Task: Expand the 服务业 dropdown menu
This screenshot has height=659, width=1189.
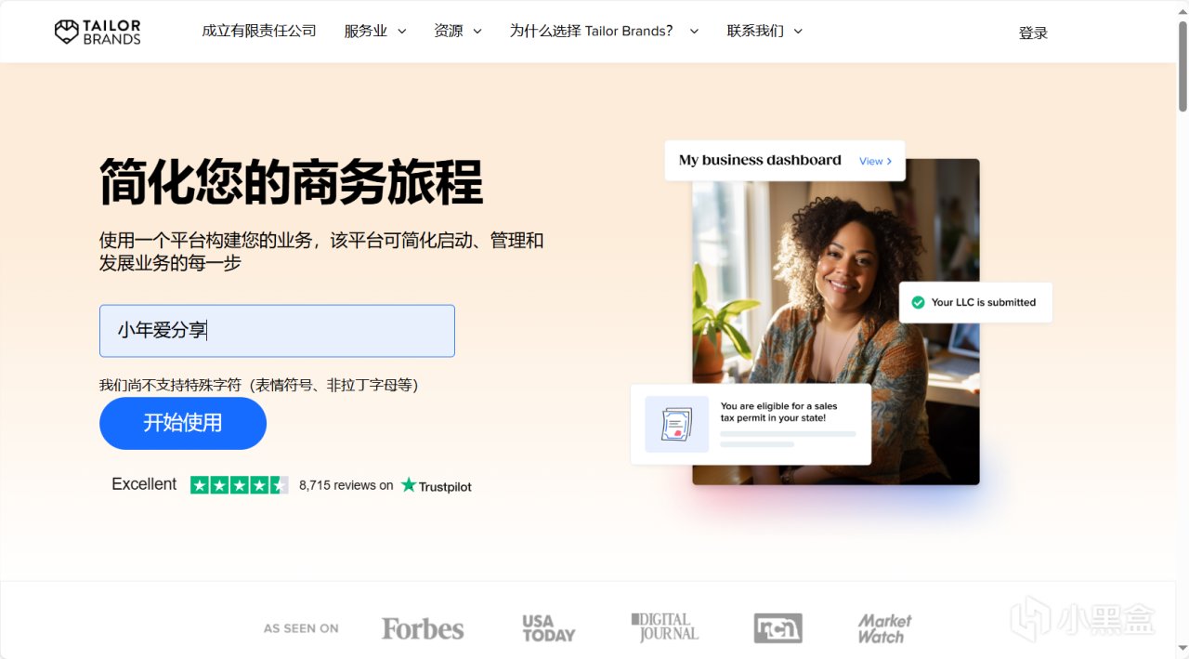Action: point(375,31)
